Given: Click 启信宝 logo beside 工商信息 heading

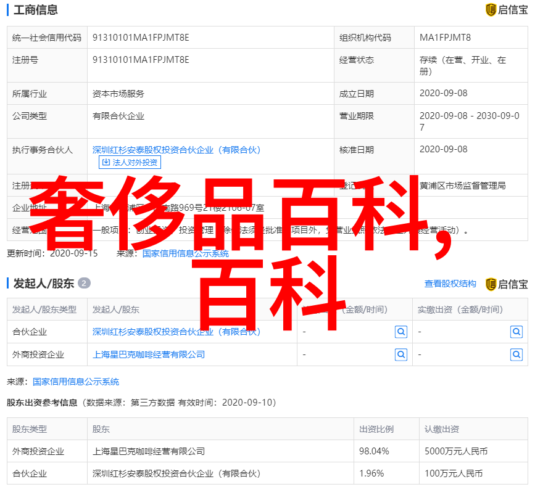Looking at the screenshot, I should click(x=507, y=10).
